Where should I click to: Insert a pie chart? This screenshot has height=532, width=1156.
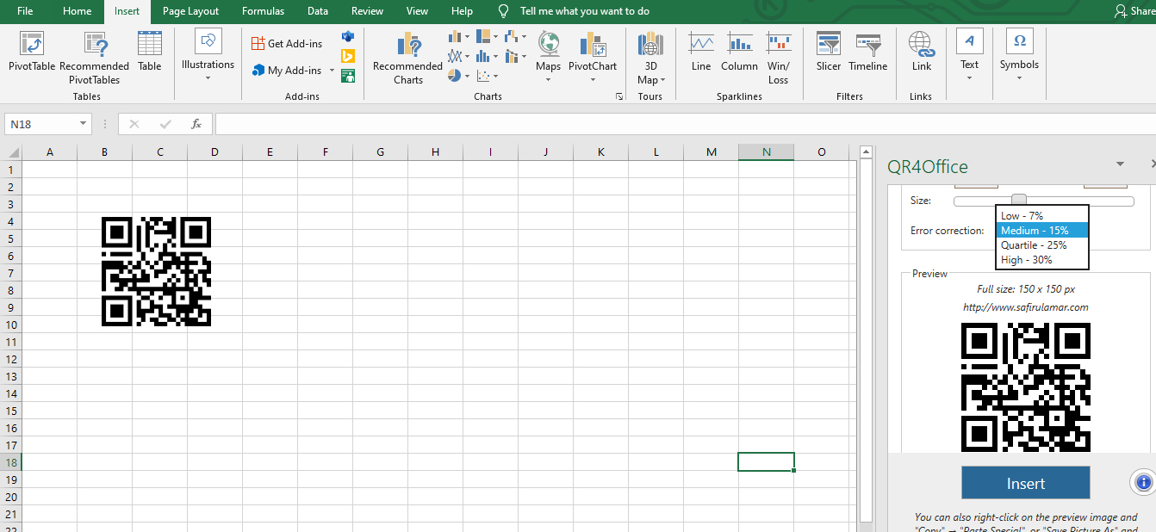point(454,75)
